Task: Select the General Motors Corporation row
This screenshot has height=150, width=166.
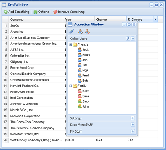Action: (x=34, y=80)
